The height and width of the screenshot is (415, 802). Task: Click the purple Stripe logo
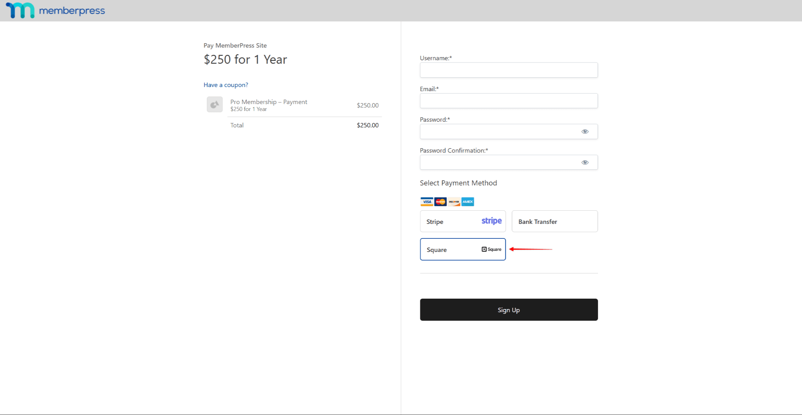pyautogui.click(x=491, y=221)
